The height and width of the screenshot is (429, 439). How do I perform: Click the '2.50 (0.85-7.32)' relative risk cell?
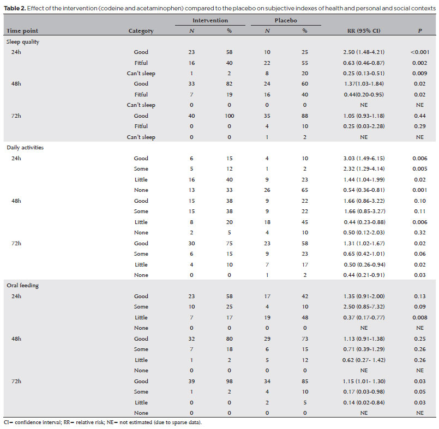(x=360, y=307)
